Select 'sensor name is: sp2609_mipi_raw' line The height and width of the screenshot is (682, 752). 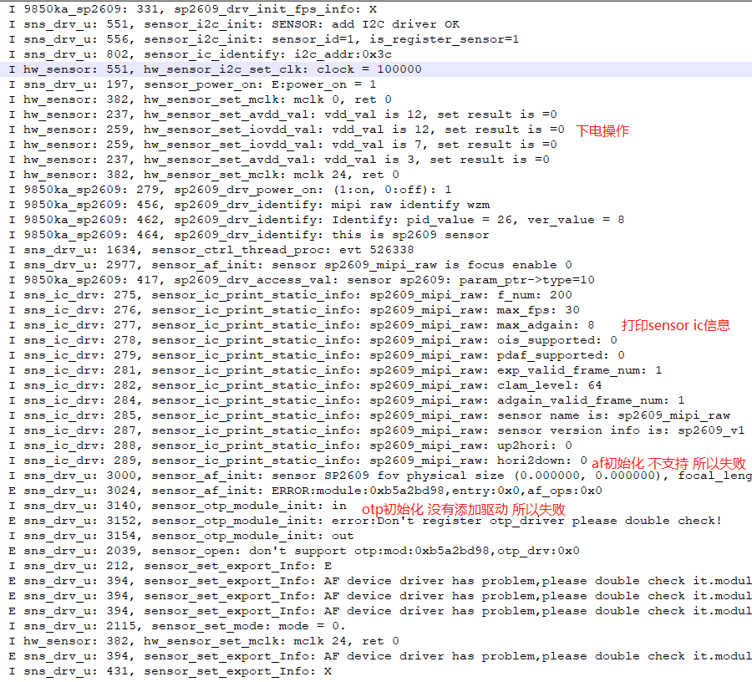(x=370, y=415)
